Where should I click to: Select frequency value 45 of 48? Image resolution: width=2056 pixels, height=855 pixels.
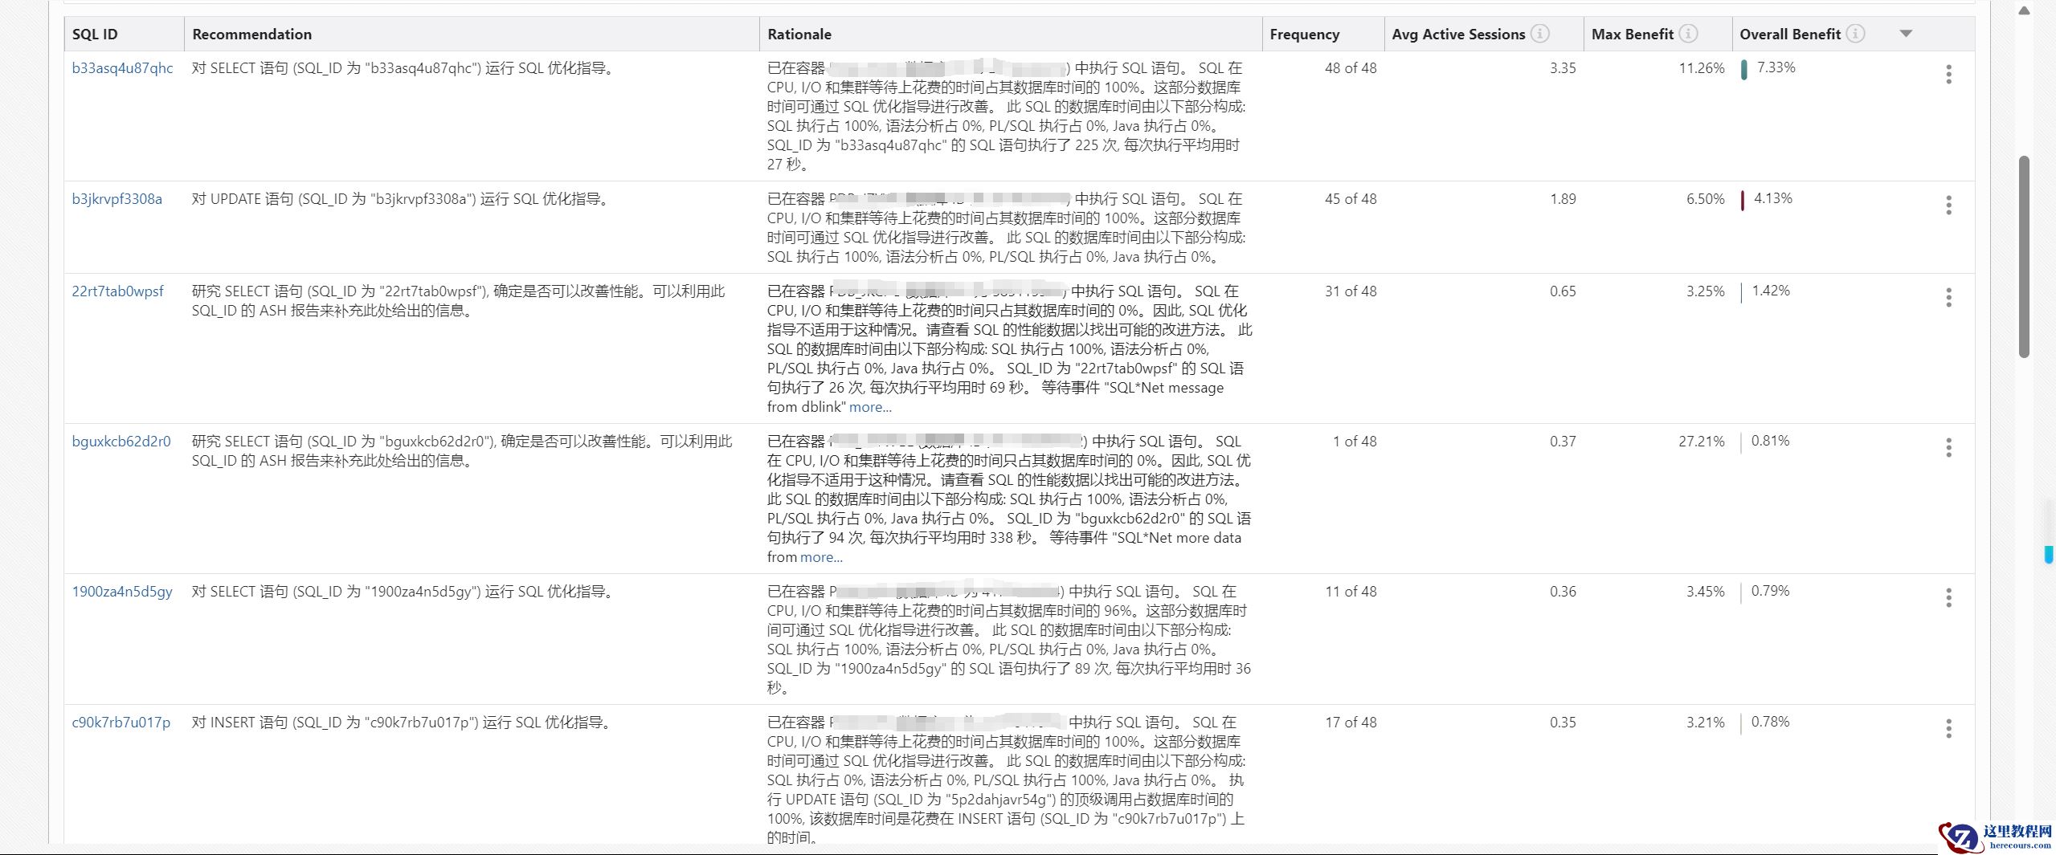(x=1351, y=199)
